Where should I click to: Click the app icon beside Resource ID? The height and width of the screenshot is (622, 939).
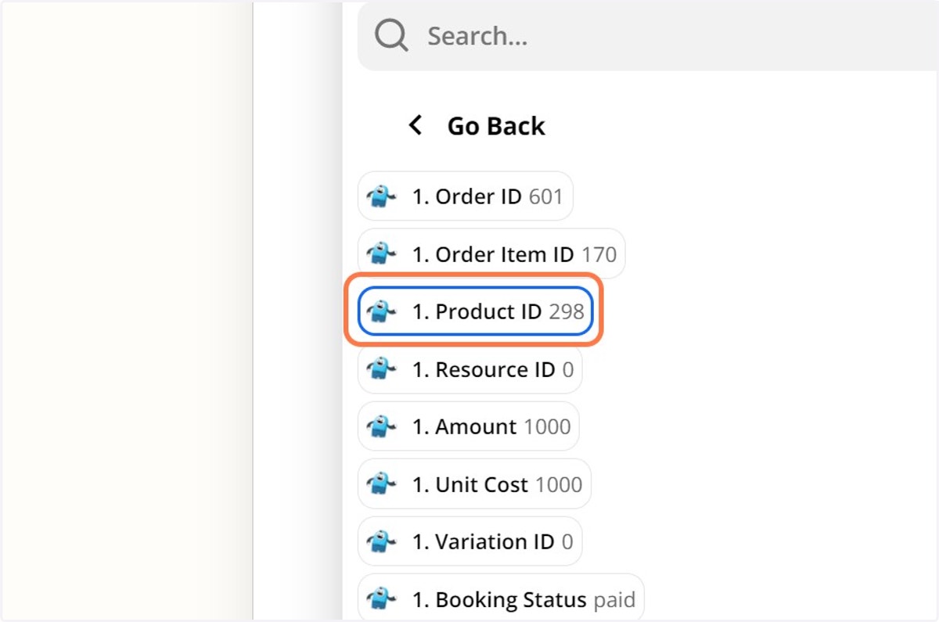tap(381, 369)
